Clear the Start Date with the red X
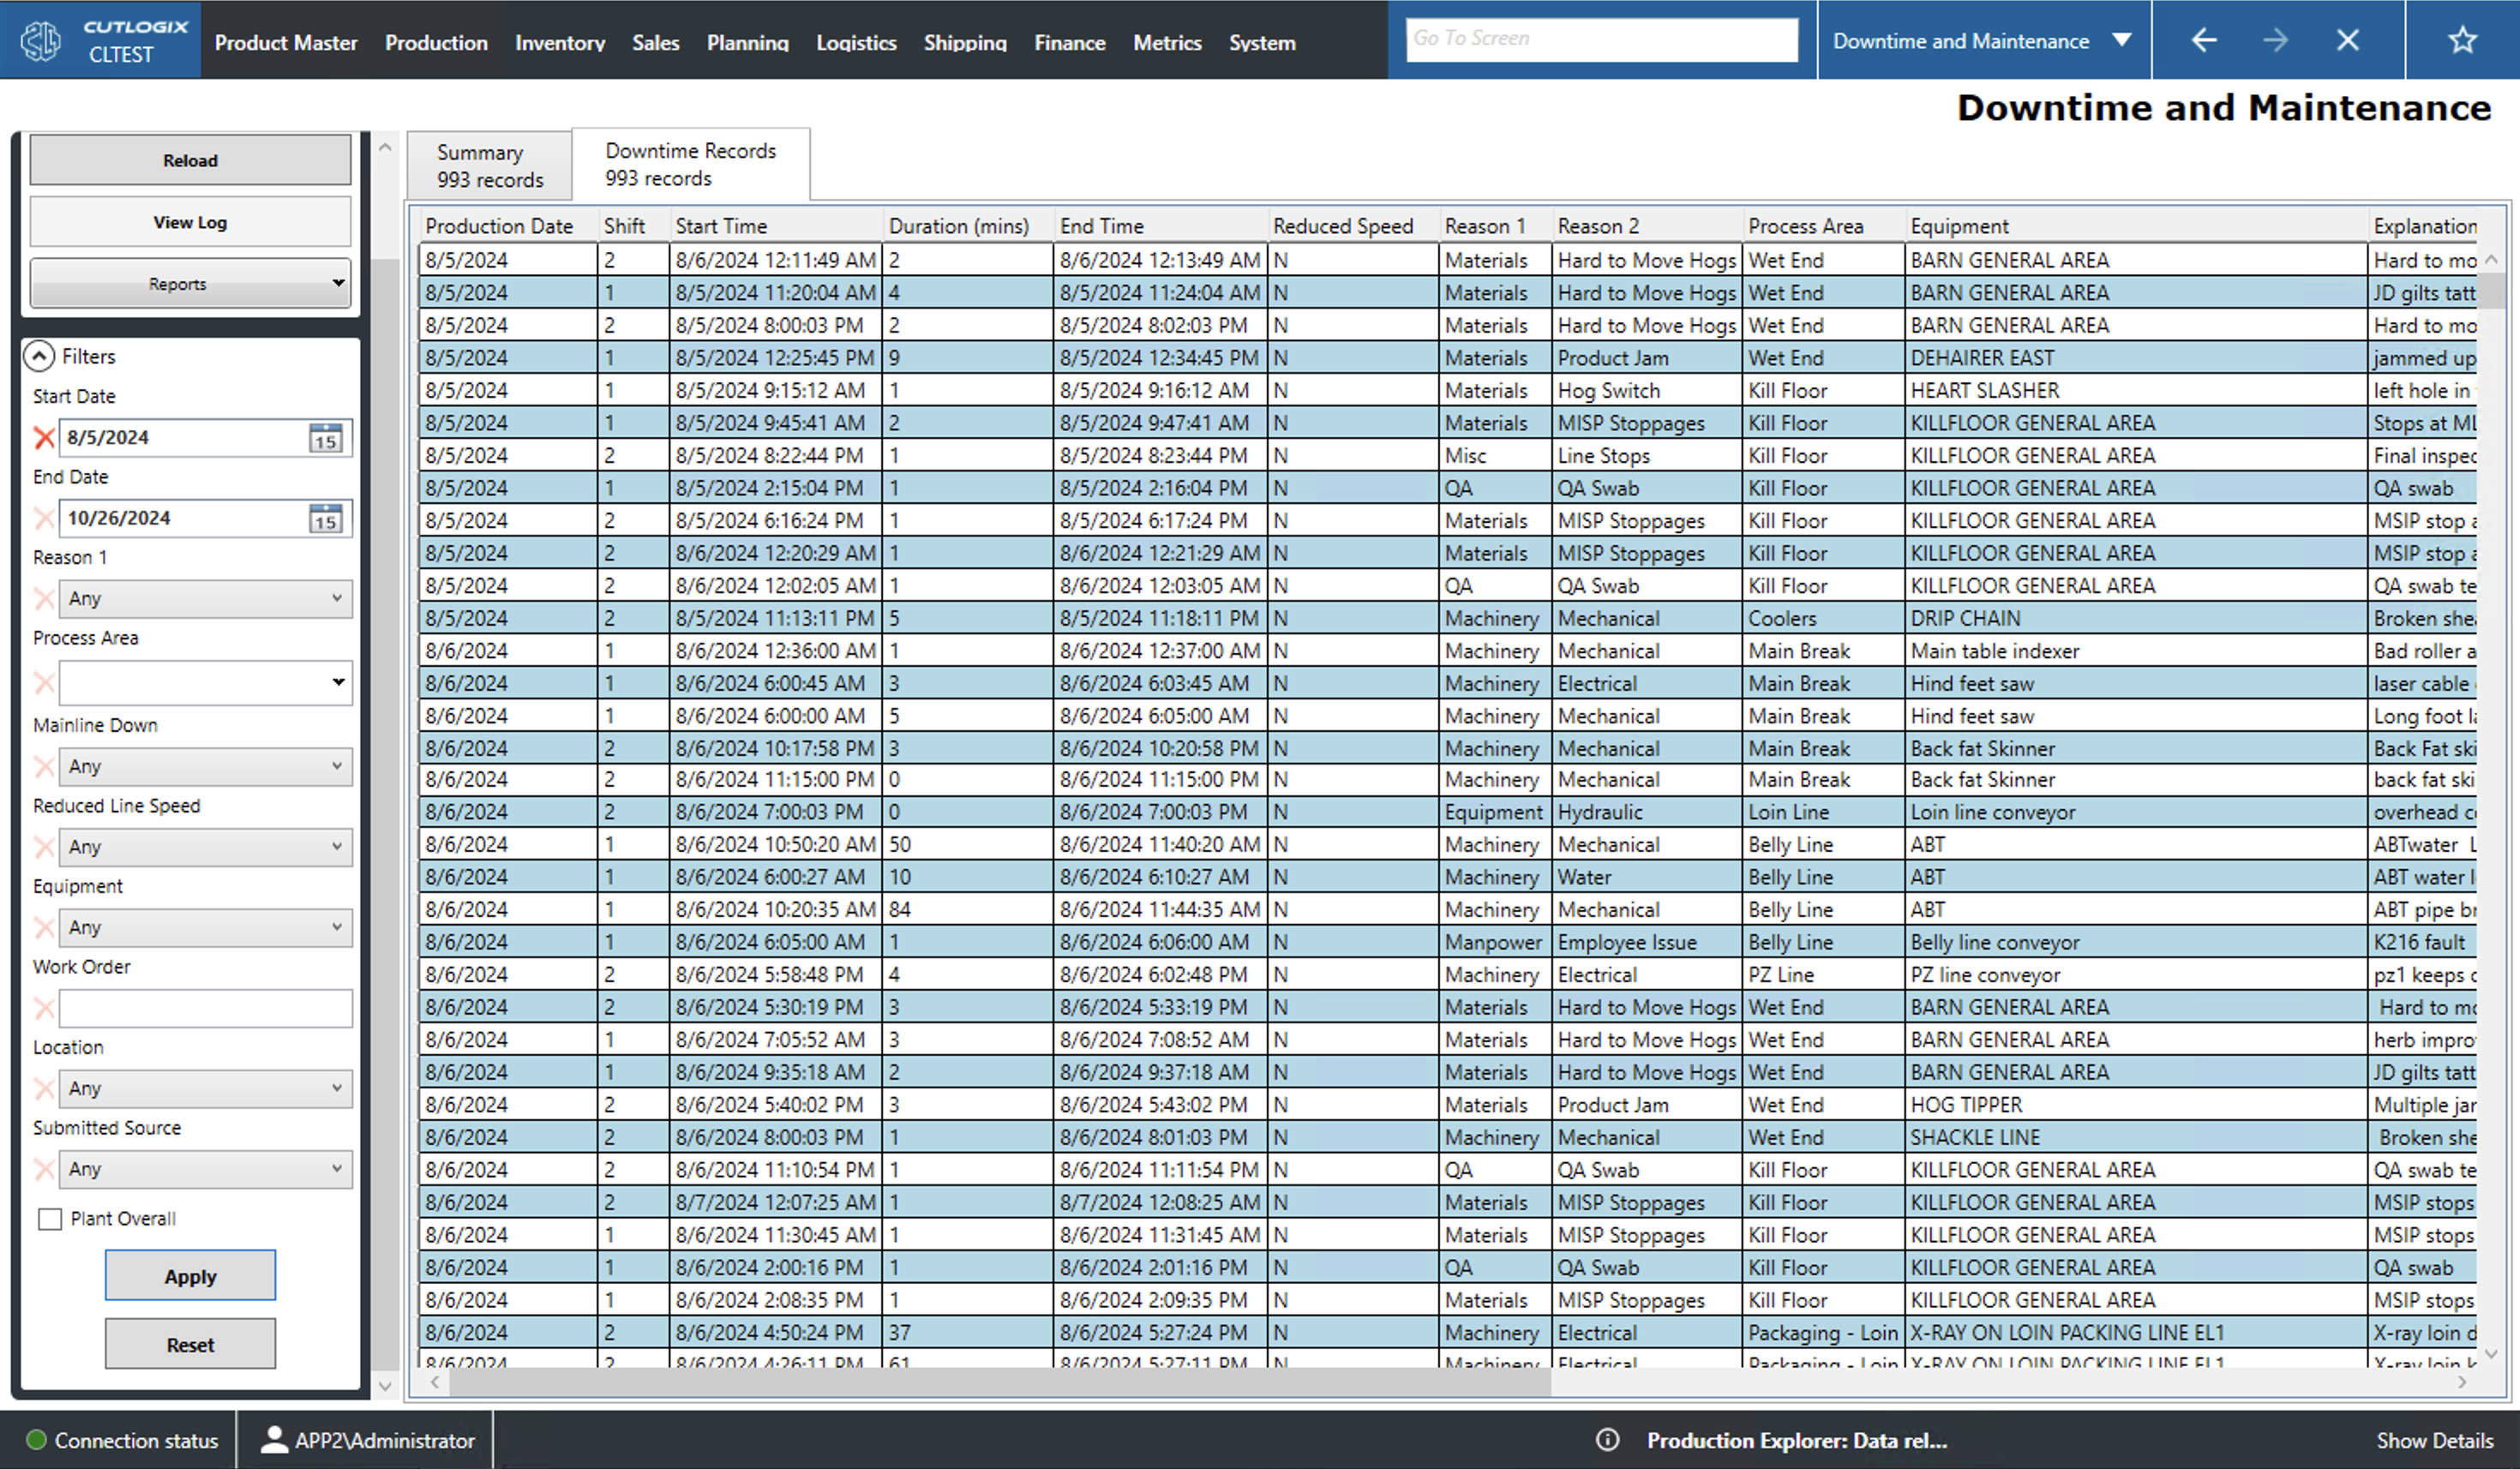 44,438
